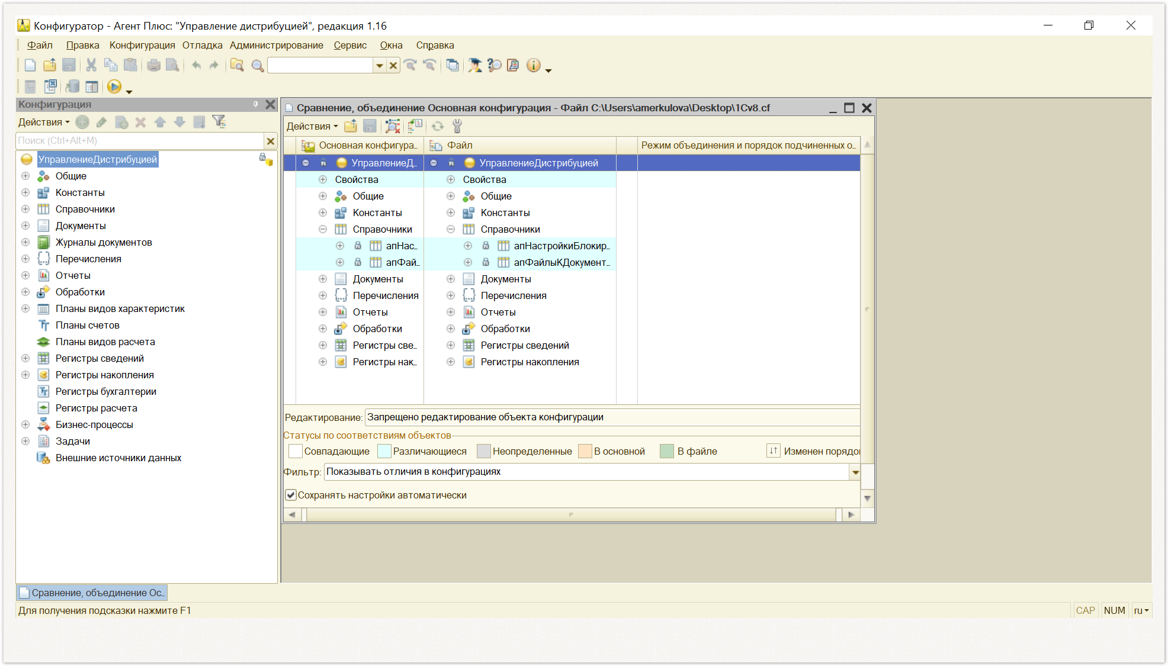Open the syntax assistant graduate icon

click(474, 66)
